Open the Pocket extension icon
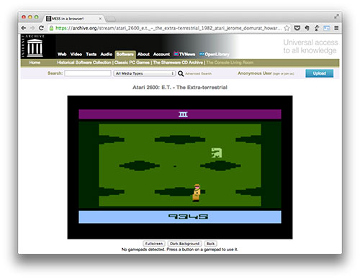The height and width of the screenshot is (279, 360). point(297,28)
